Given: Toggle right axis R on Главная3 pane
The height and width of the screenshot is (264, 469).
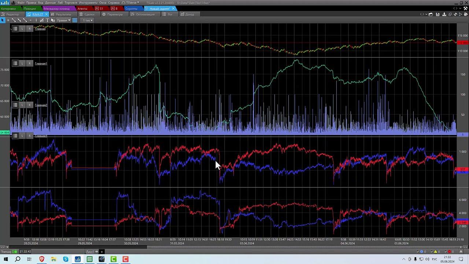Looking at the screenshot, I should [x=30, y=136].
